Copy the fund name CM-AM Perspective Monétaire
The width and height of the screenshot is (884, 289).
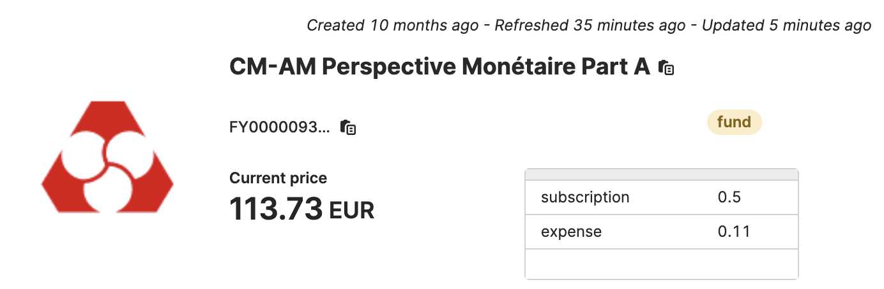666,67
